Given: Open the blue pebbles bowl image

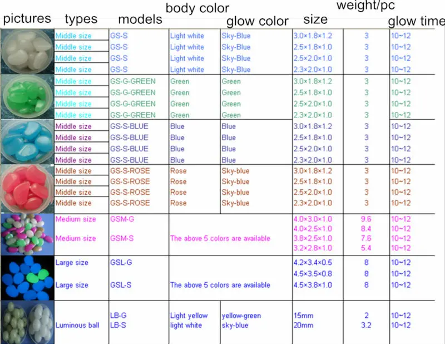Looking at the screenshot, I should click(x=27, y=142).
